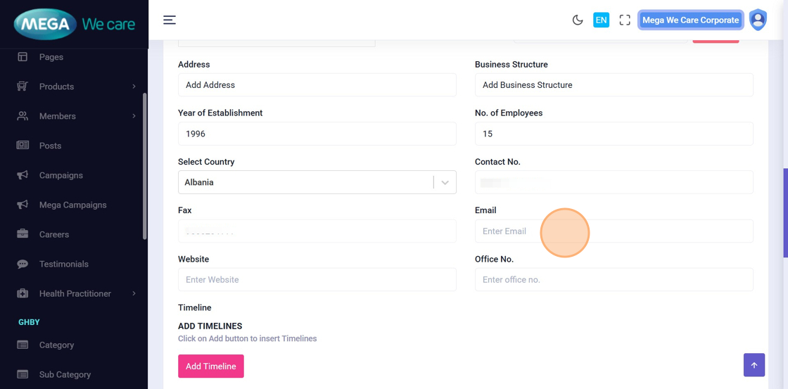Open the user profile avatar icon
This screenshot has width=788, height=389.
point(758,20)
